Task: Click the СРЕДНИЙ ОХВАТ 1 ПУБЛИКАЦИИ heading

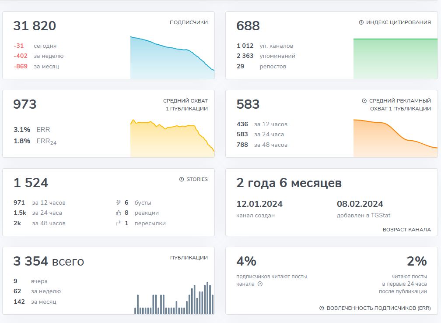Action: [x=185, y=105]
